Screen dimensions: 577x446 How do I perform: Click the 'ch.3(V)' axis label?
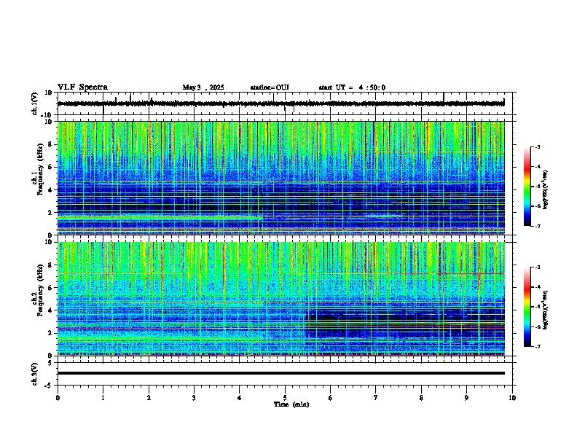click(35, 374)
